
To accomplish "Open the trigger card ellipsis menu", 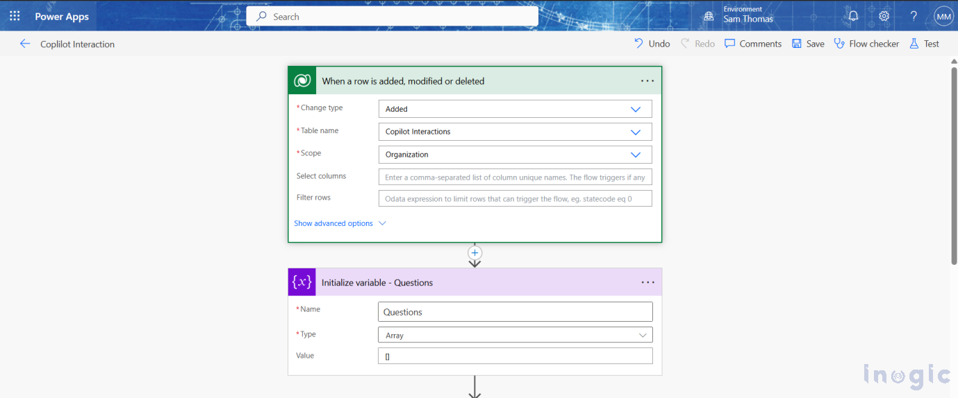I will click(x=647, y=81).
